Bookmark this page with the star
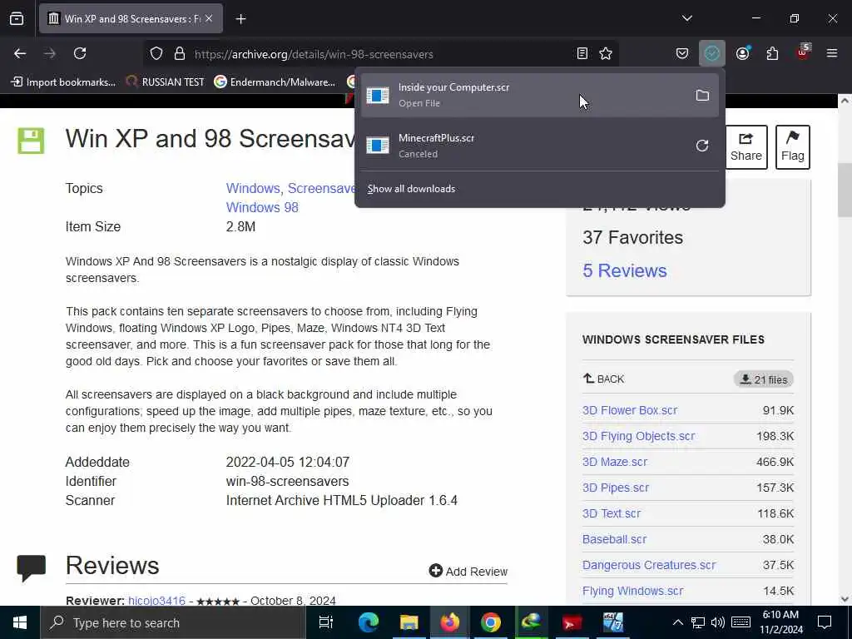The image size is (852, 639). tap(606, 53)
